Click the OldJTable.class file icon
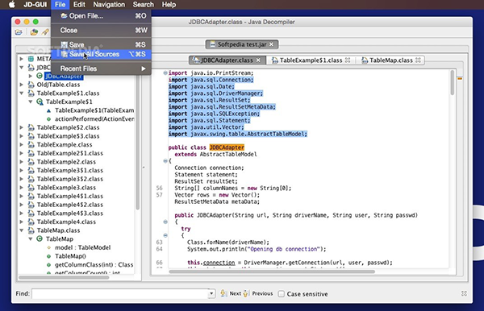Screen dimensions: 484x311 coord(31,85)
